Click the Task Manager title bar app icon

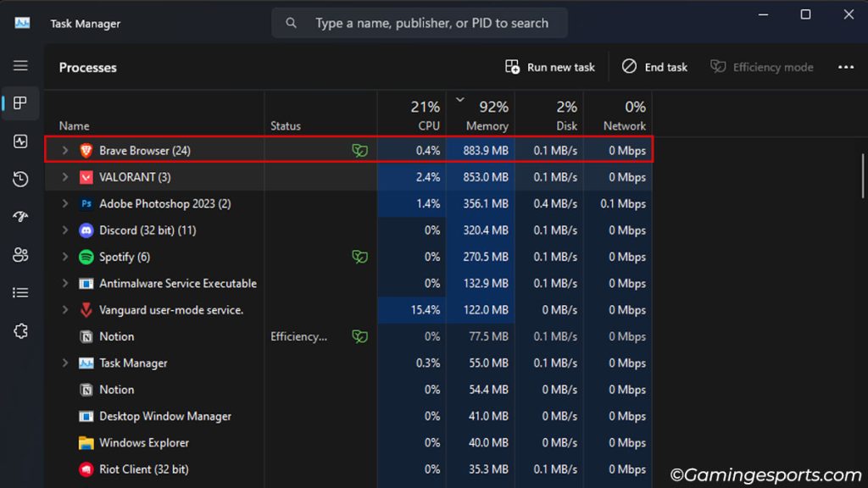pos(22,23)
